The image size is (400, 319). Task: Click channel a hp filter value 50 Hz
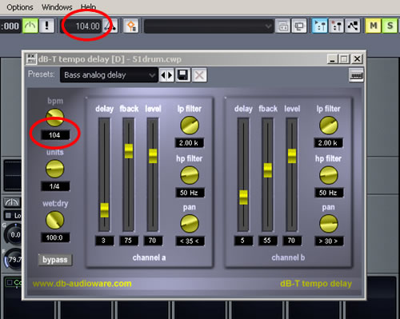(190, 193)
